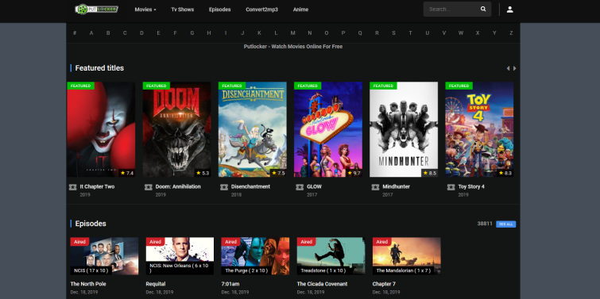
Task: Click It Chapter Two title link
Action: pyautogui.click(x=97, y=186)
